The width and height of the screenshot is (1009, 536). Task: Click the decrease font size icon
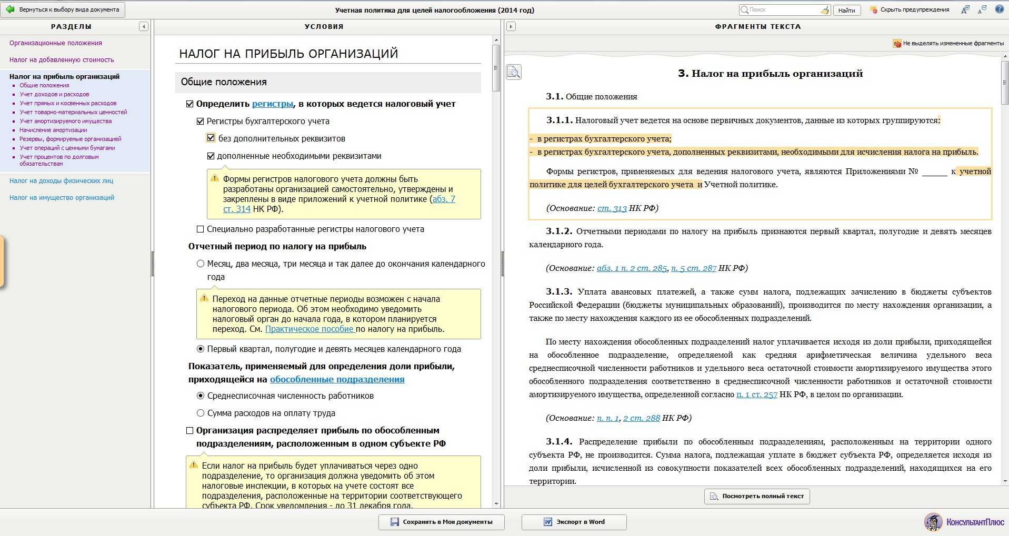(x=982, y=9)
